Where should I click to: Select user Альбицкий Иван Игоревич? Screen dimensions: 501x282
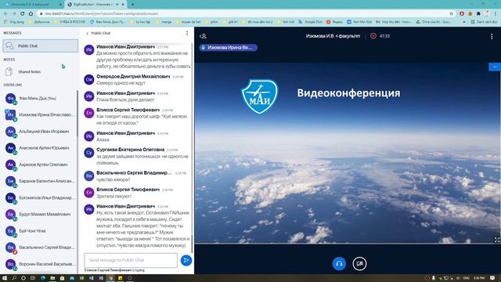click(x=39, y=132)
